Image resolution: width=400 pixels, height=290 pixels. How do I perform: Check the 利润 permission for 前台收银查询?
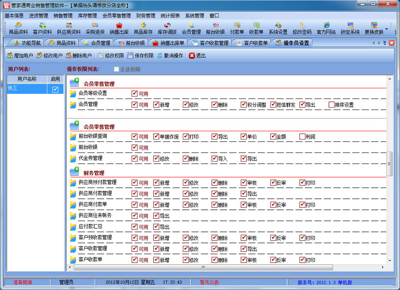[x=302, y=137]
